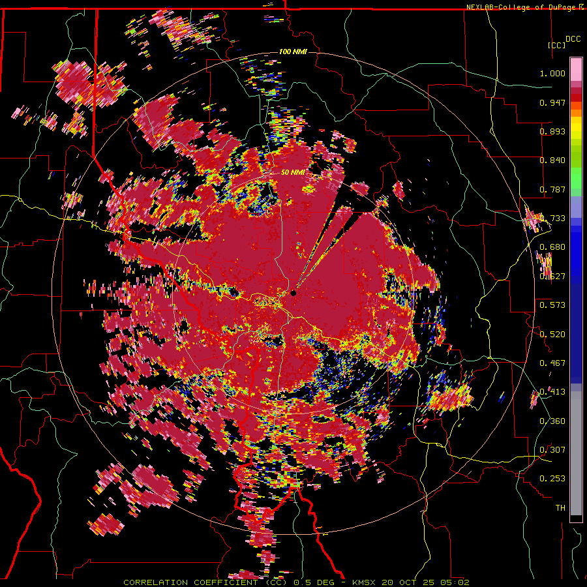Click the 0.5 DEG elevation text

[x=314, y=582]
